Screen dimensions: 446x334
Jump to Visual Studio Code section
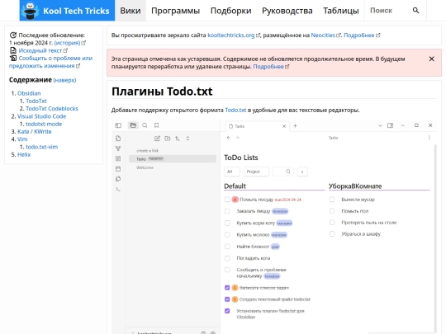41,116
